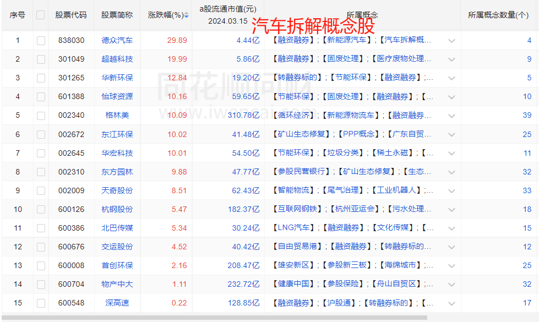Check the checkbox for 杭钢股份 row
Screen dimensions: 539x322
(x=40, y=208)
